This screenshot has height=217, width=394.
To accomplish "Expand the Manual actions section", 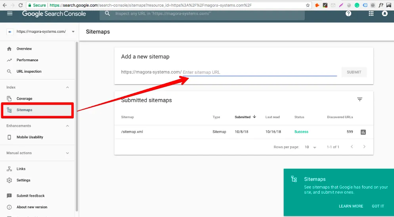I will click(67, 153).
